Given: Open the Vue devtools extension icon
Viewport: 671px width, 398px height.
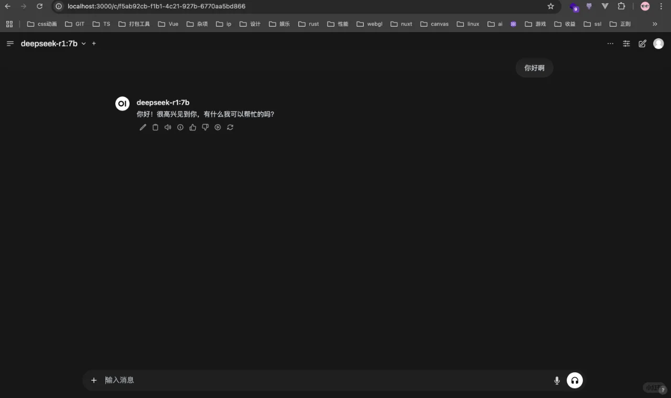Looking at the screenshot, I should coord(605,6).
